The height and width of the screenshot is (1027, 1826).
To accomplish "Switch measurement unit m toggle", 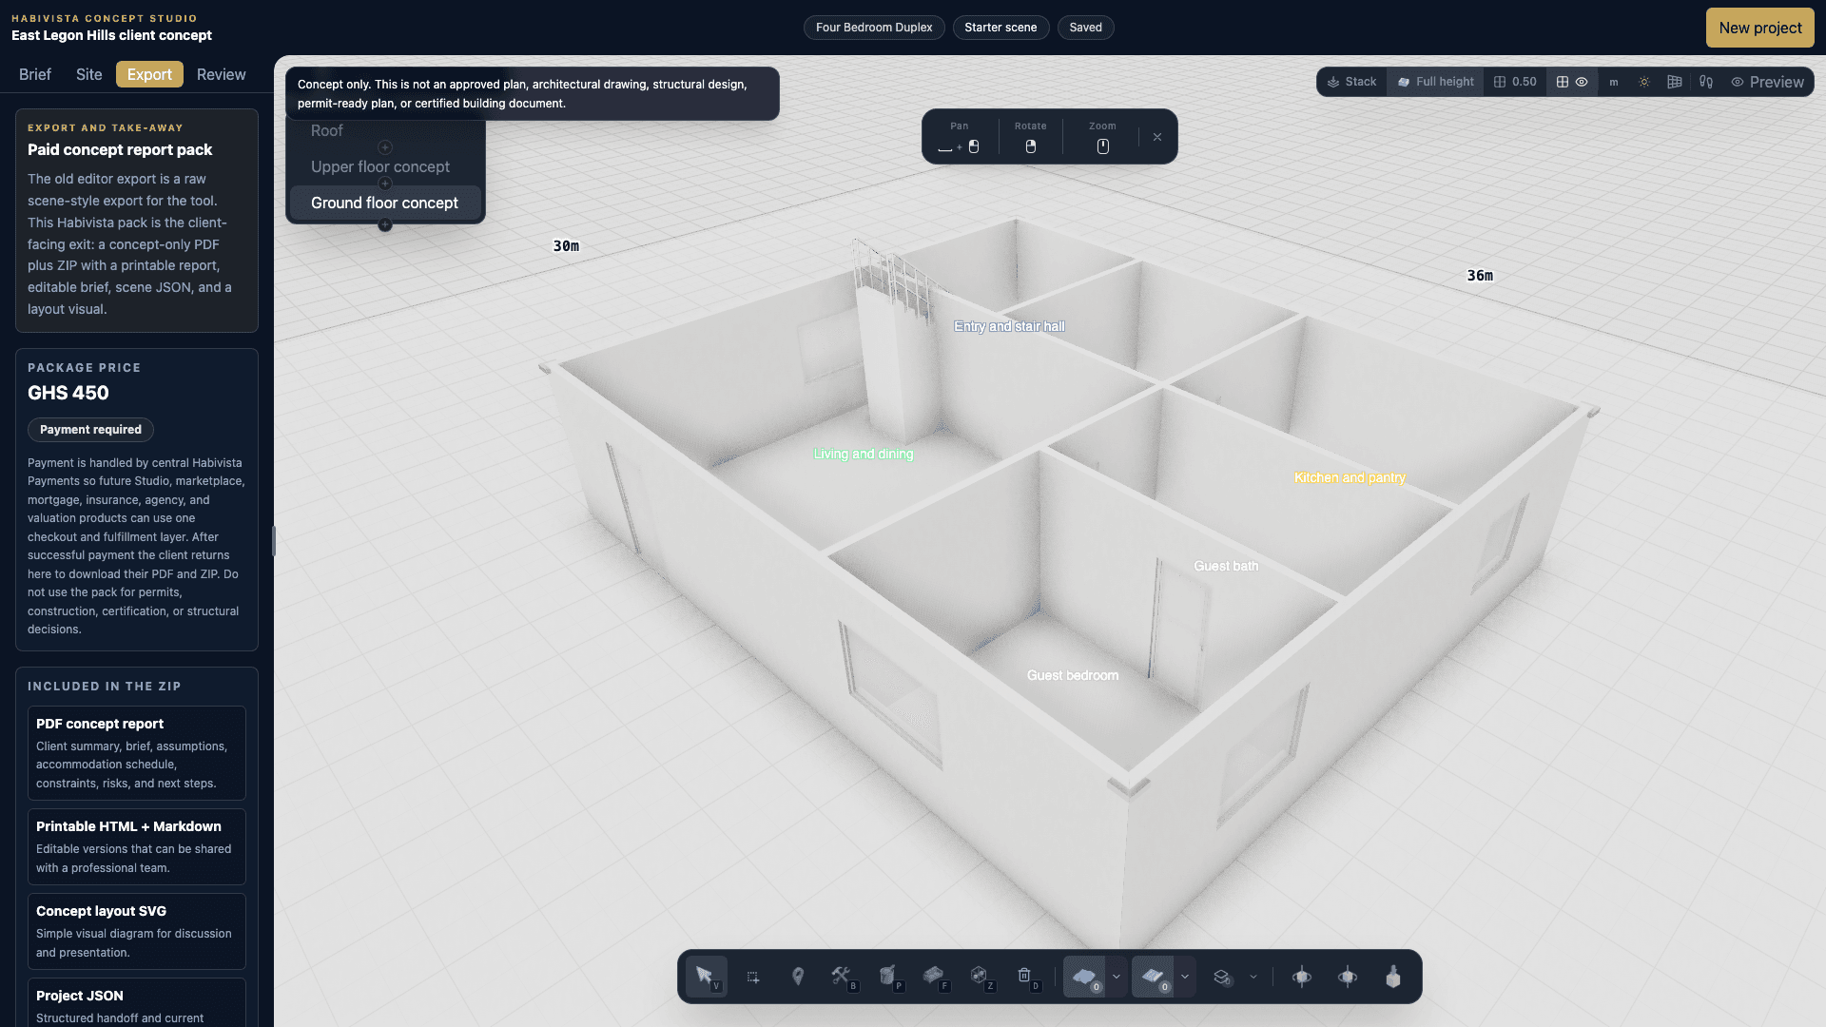I will pyautogui.click(x=1614, y=82).
